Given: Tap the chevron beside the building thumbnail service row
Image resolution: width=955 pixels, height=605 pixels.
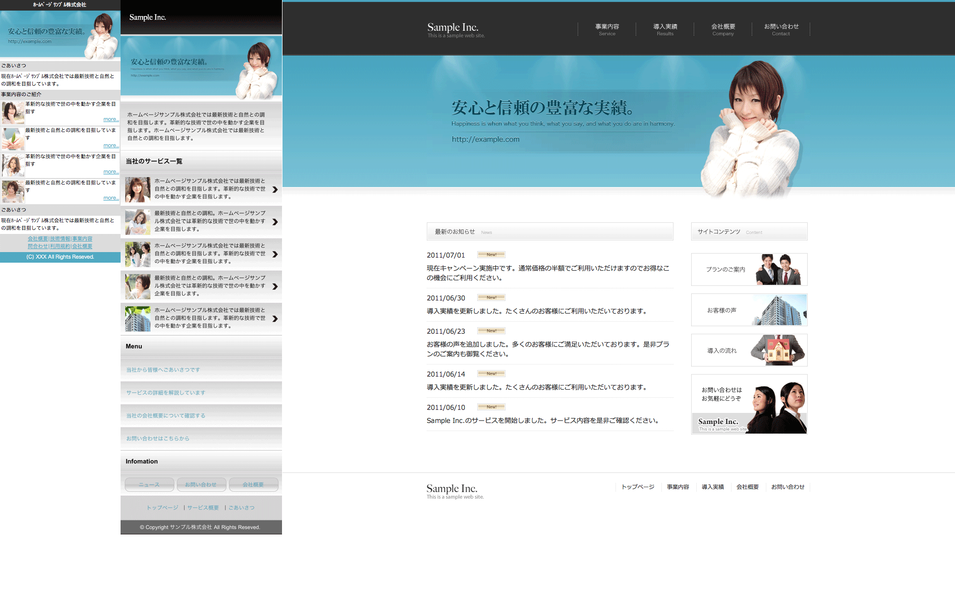Looking at the screenshot, I should (275, 319).
